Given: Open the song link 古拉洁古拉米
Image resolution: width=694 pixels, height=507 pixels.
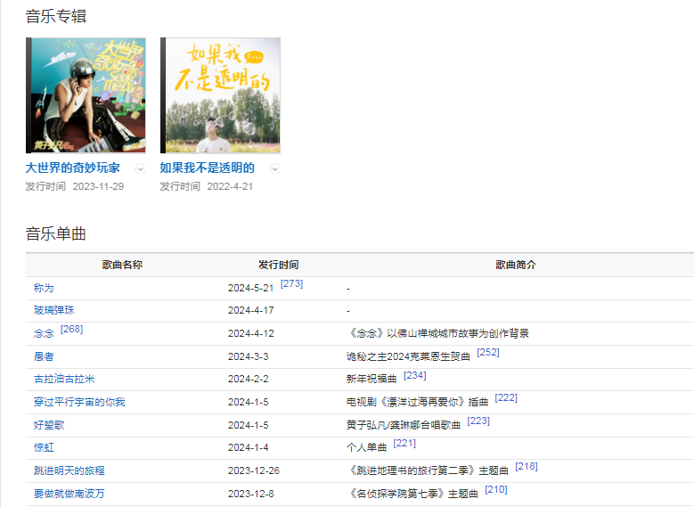Looking at the screenshot, I should [64, 379].
